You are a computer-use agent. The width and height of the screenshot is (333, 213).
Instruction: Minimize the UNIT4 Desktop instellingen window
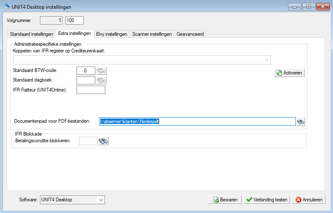coord(294,7)
